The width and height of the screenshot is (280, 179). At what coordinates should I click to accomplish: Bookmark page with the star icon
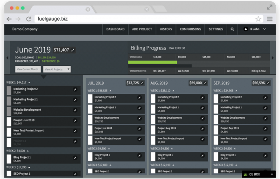click(258, 19)
